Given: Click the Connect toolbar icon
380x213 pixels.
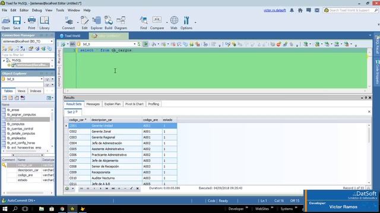Looking at the screenshot, I should pyautogui.click(x=68, y=23).
